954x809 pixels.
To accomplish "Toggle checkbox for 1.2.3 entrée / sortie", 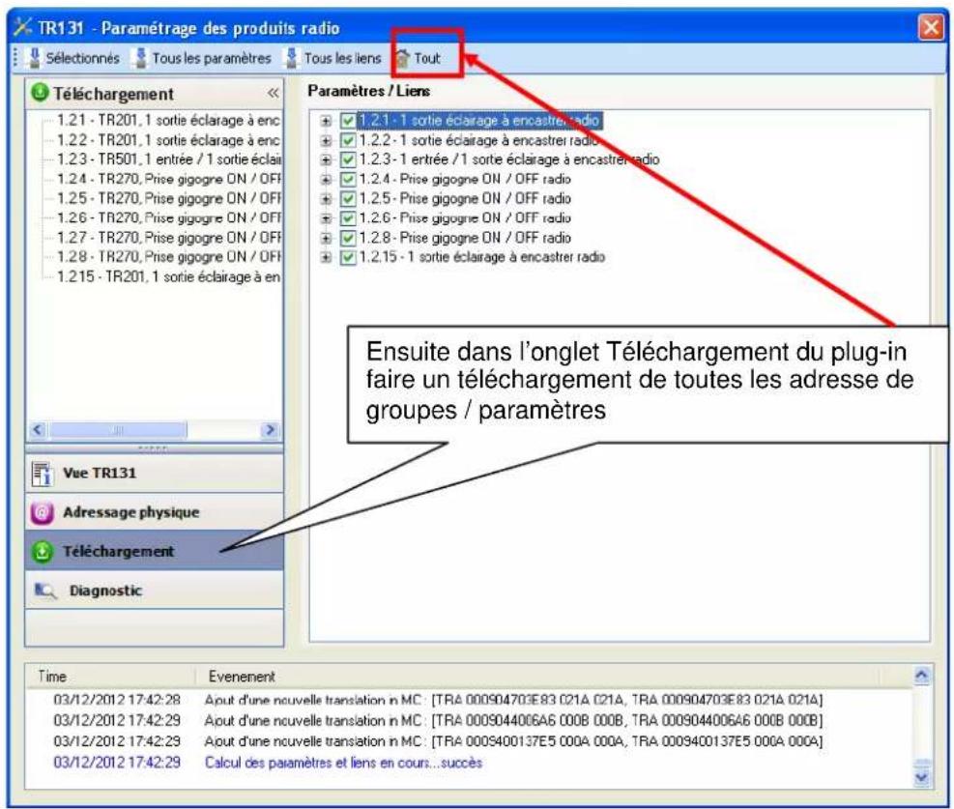I will click(347, 160).
